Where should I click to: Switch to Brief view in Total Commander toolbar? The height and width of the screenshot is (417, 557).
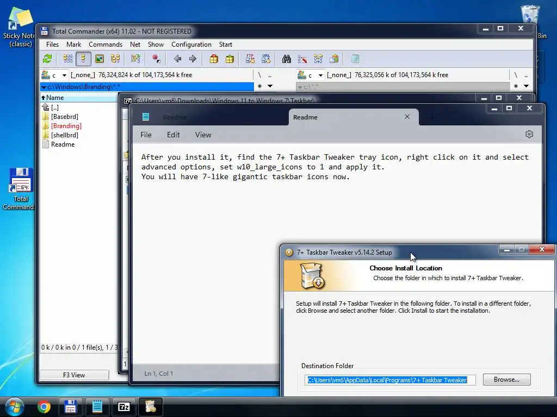tap(68, 59)
